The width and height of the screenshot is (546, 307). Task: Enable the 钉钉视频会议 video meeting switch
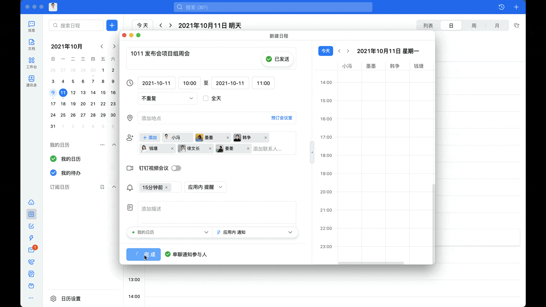click(x=176, y=168)
